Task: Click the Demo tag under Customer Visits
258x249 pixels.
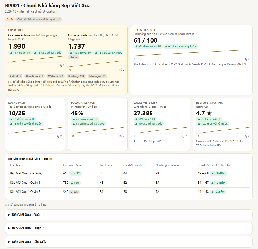Action: (x=73, y=57)
